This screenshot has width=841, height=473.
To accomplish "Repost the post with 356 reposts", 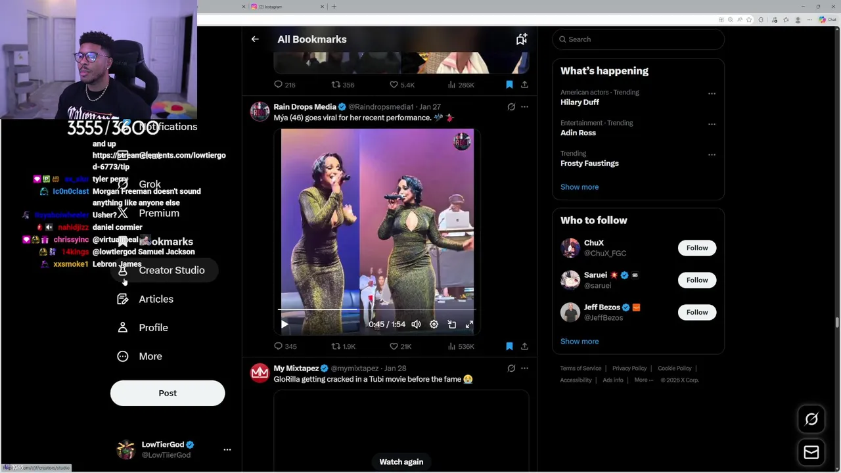I will pyautogui.click(x=343, y=85).
